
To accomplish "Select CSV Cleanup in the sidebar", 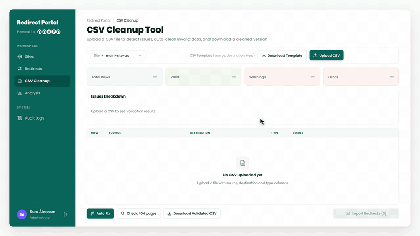I will 43,81.
